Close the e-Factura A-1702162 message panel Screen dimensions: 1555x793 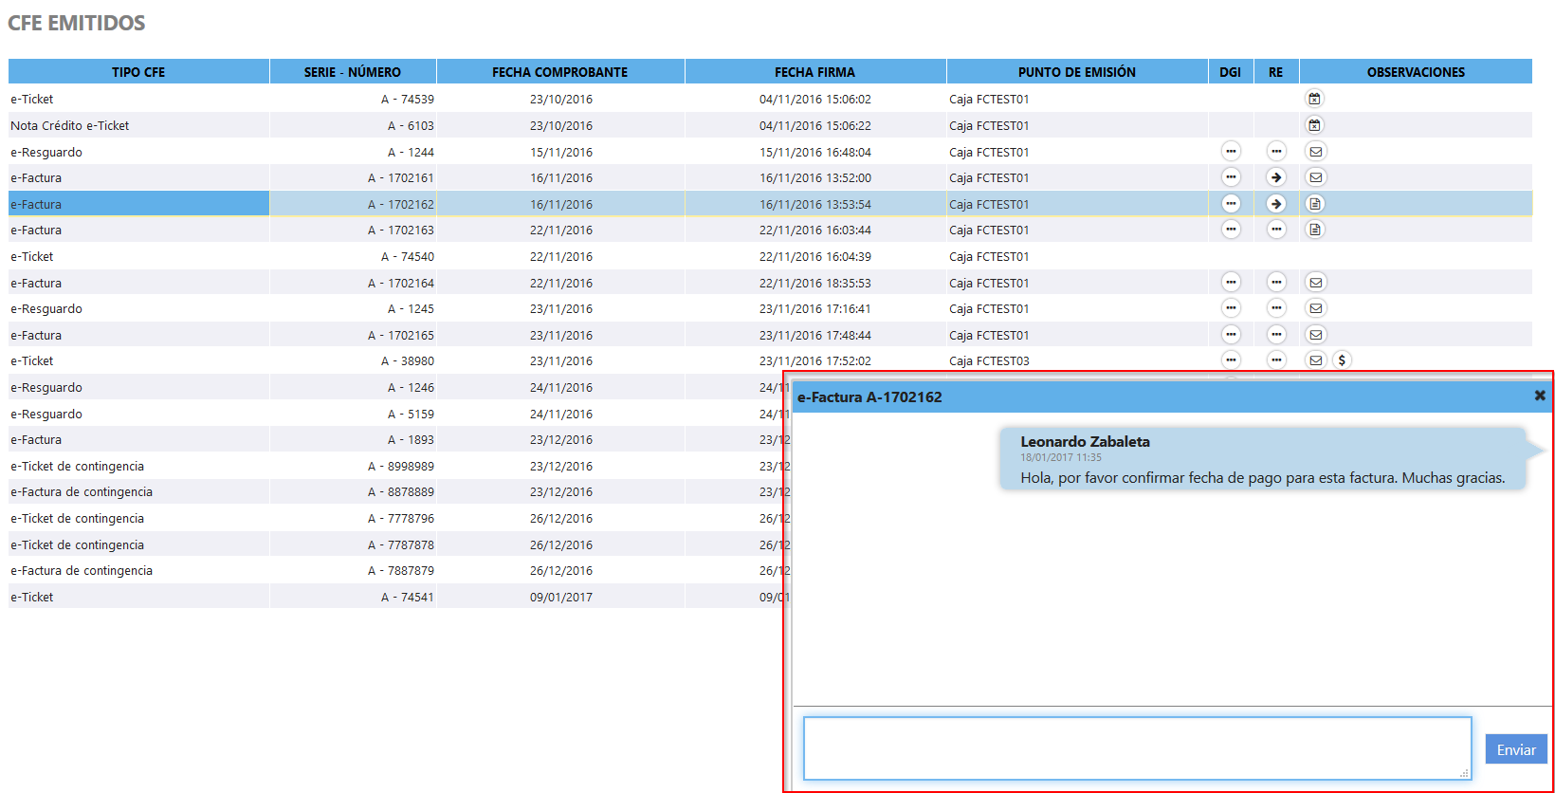[1540, 396]
